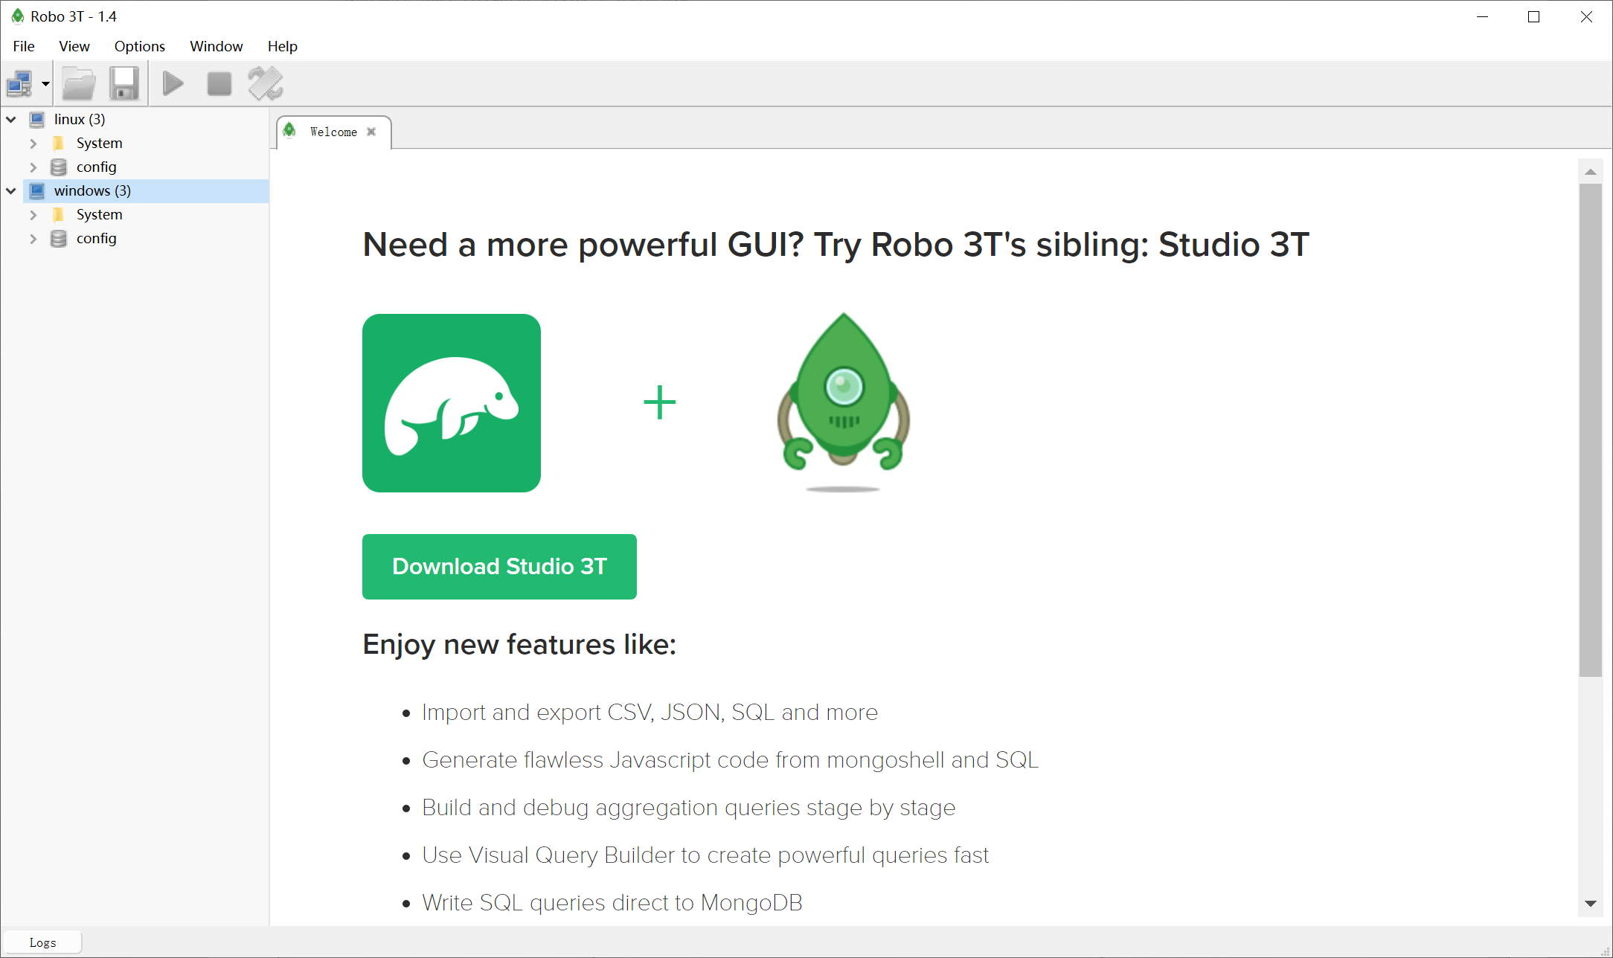This screenshot has height=958, width=1613.
Task: Open the View menu
Action: click(74, 46)
